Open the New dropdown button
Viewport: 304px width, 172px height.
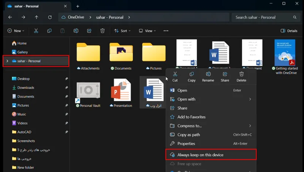point(16,31)
